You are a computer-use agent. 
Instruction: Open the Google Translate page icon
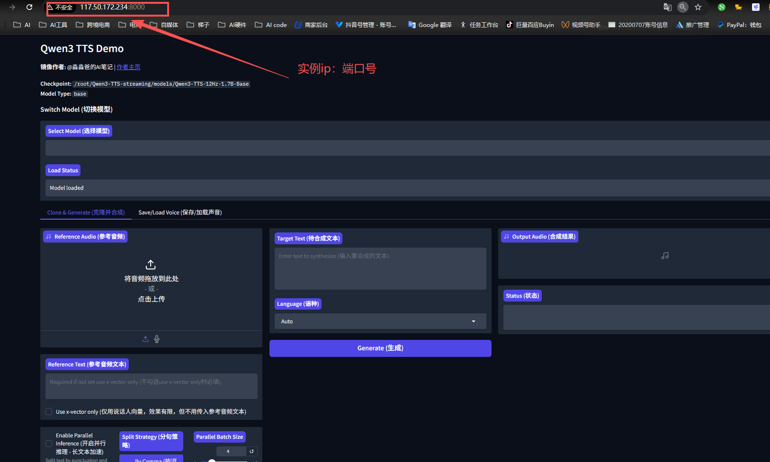[x=667, y=7]
